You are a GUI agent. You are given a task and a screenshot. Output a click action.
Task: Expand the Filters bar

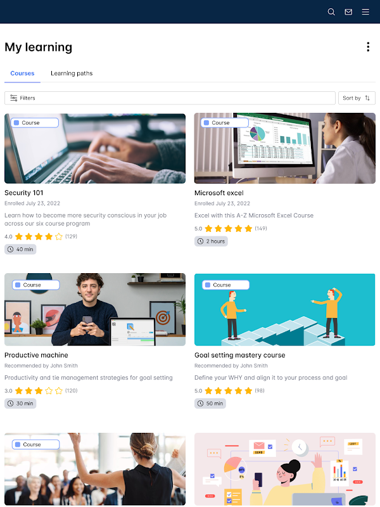click(x=170, y=98)
